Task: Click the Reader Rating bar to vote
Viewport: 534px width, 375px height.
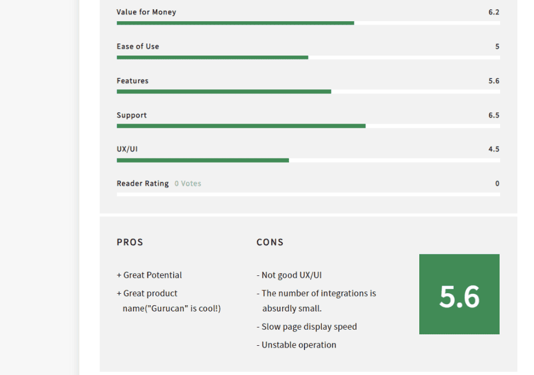Action: click(x=308, y=195)
